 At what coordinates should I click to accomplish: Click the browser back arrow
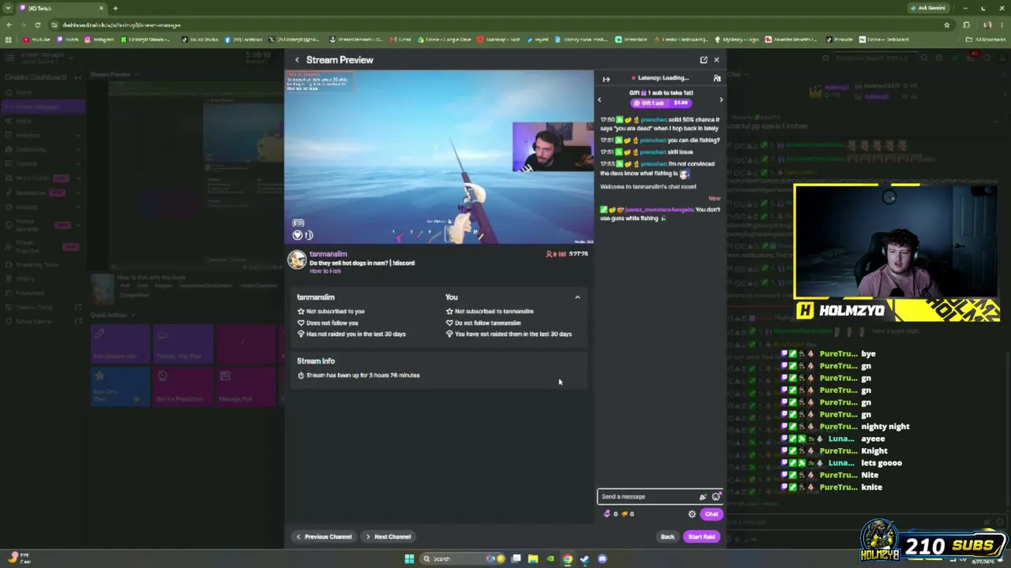coord(9,24)
